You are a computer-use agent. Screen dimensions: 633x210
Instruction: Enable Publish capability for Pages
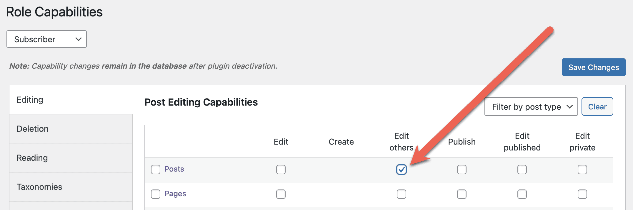click(462, 194)
